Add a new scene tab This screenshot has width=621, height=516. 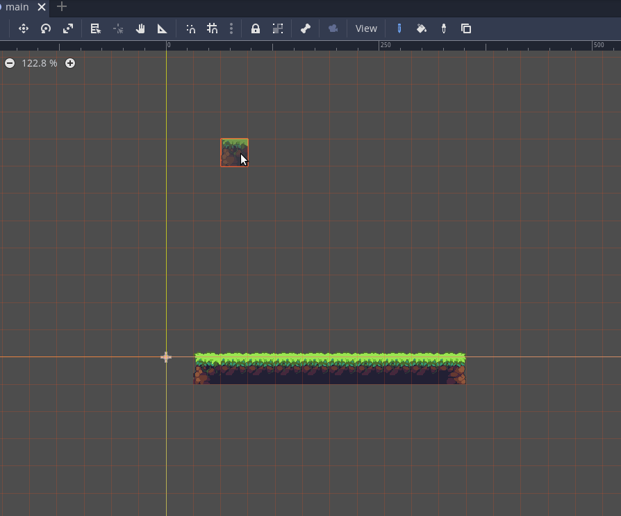click(x=62, y=7)
